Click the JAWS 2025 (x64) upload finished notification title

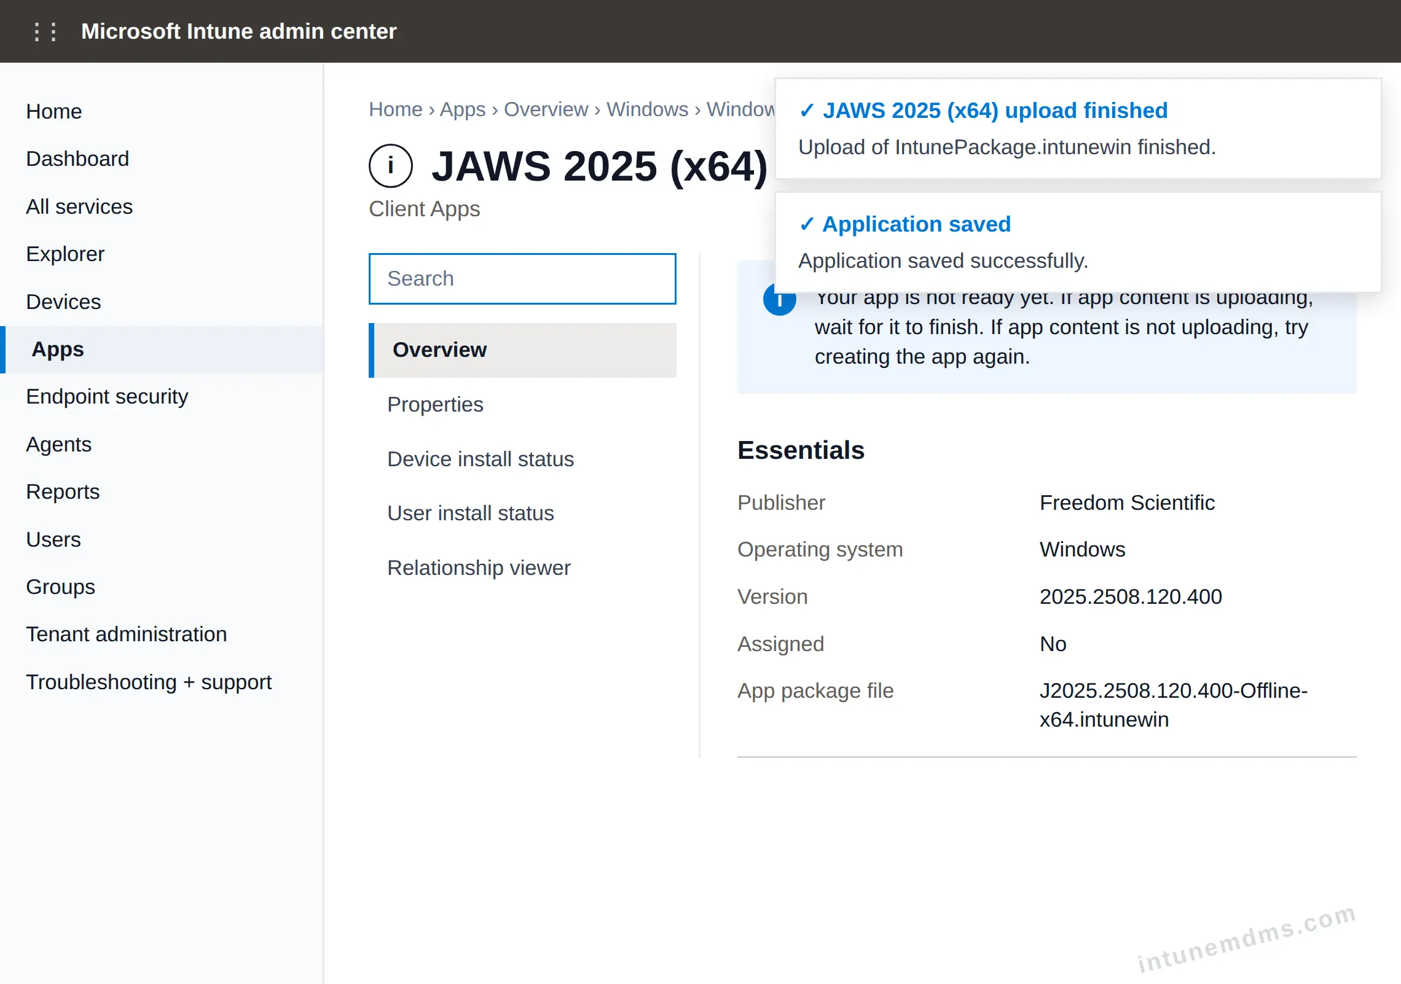coord(995,111)
